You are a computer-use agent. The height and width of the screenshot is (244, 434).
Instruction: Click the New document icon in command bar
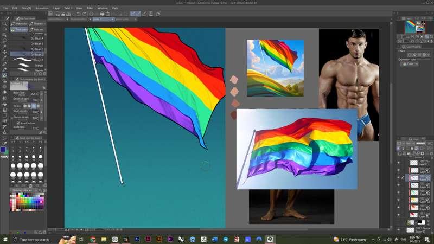[x=58, y=14]
